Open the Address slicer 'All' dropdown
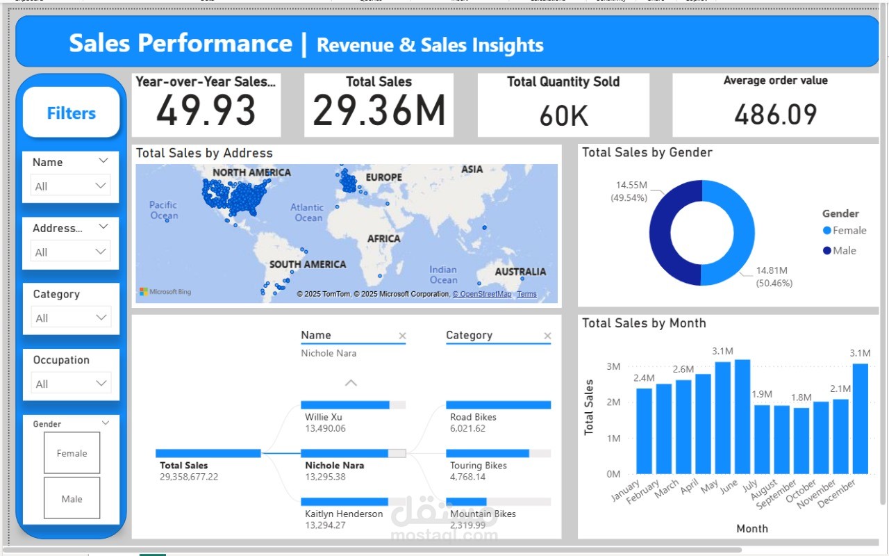The image size is (889, 556). coord(71,252)
